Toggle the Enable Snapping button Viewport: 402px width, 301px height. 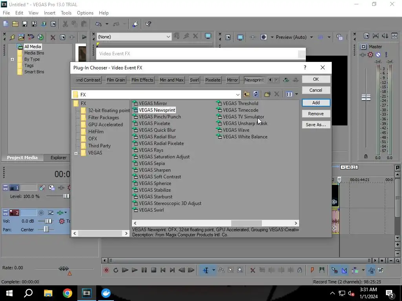334,270
